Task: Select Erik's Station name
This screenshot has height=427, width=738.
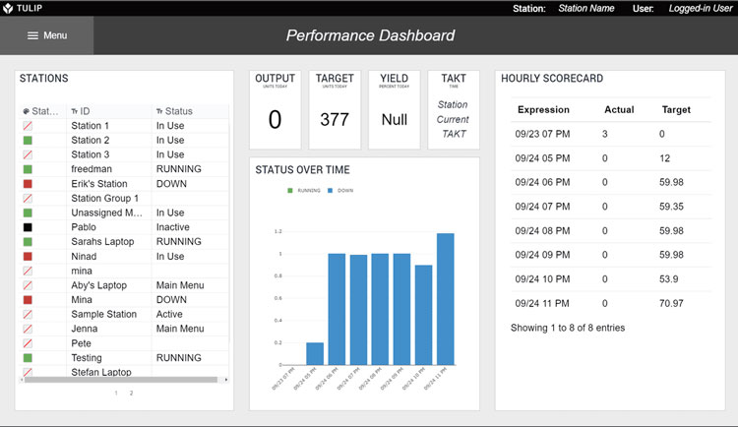Action: [99, 184]
